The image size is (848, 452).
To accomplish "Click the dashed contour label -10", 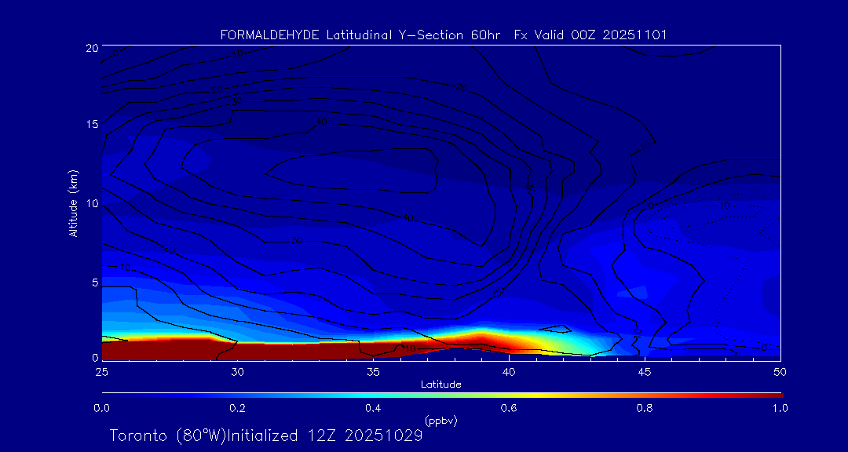I will click(x=722, y=206).
